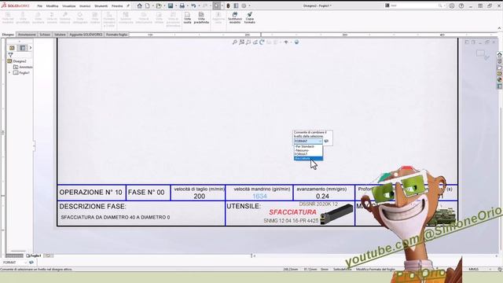Viewport: 503px width, 283px height.
Task: Click the user login icon near search
Action: click(452, 6)
